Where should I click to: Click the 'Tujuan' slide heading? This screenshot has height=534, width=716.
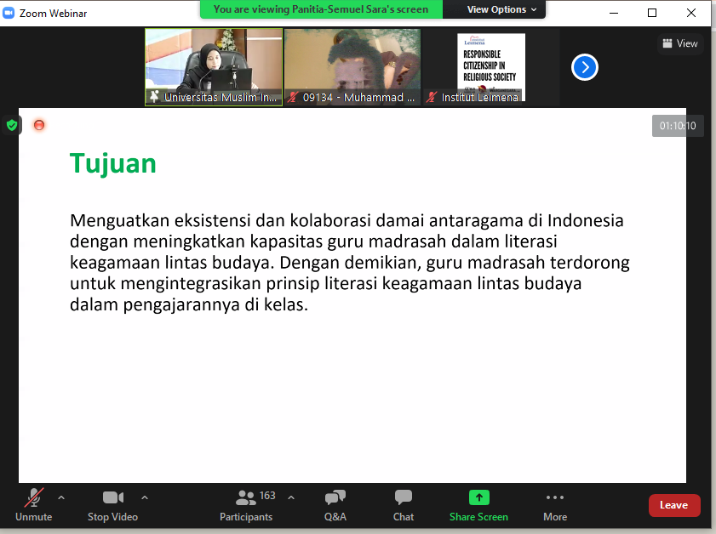112,163
